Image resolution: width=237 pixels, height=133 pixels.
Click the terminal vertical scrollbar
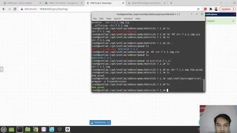(204, 85)
